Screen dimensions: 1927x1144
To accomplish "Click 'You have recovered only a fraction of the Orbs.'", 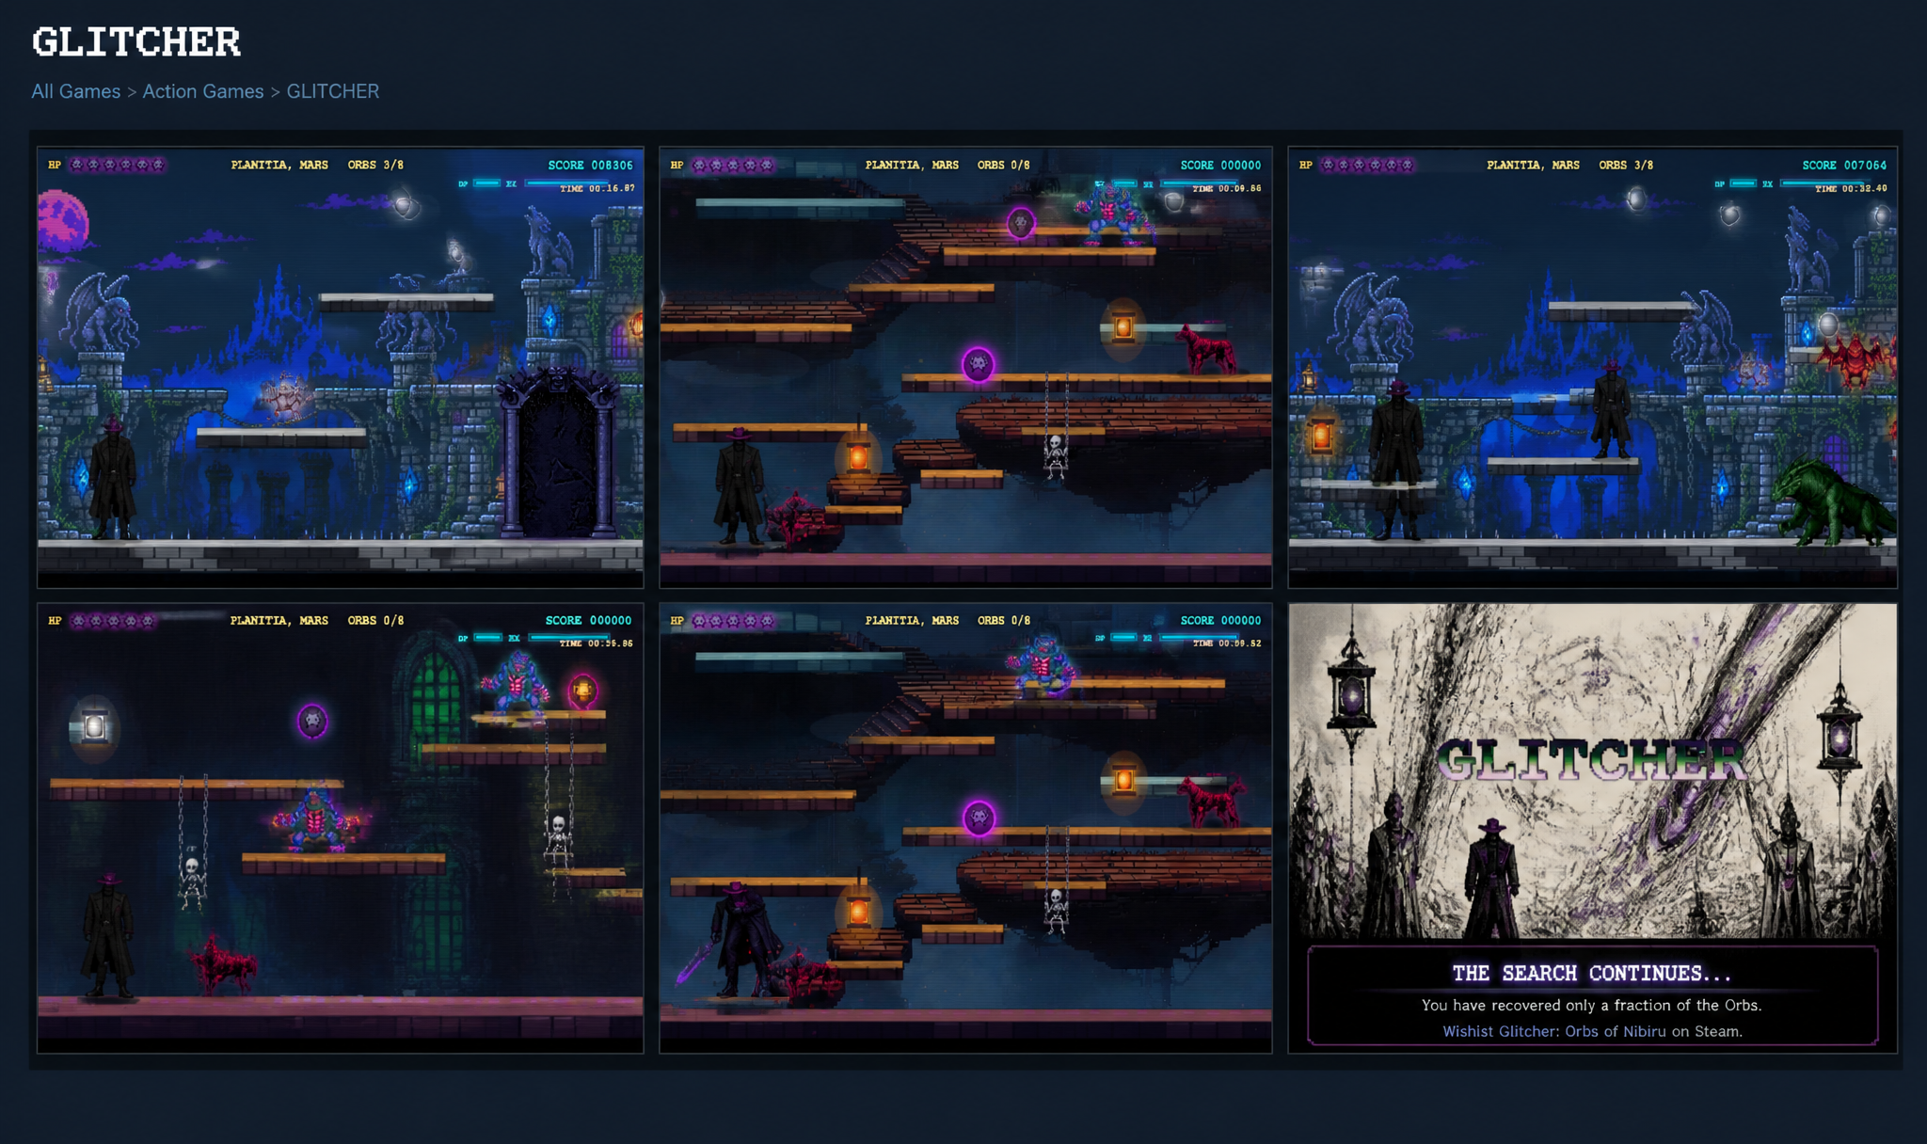I will pyautogui.click(x=1592, y=1005).
